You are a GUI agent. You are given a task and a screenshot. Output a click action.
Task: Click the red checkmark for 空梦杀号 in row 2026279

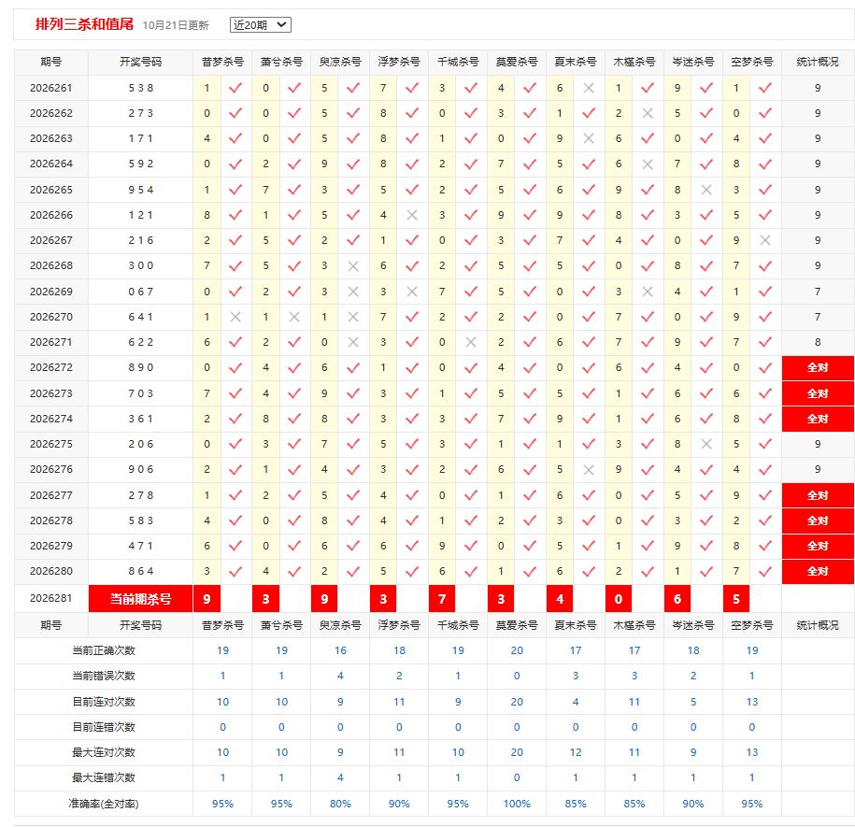(765, 546)
